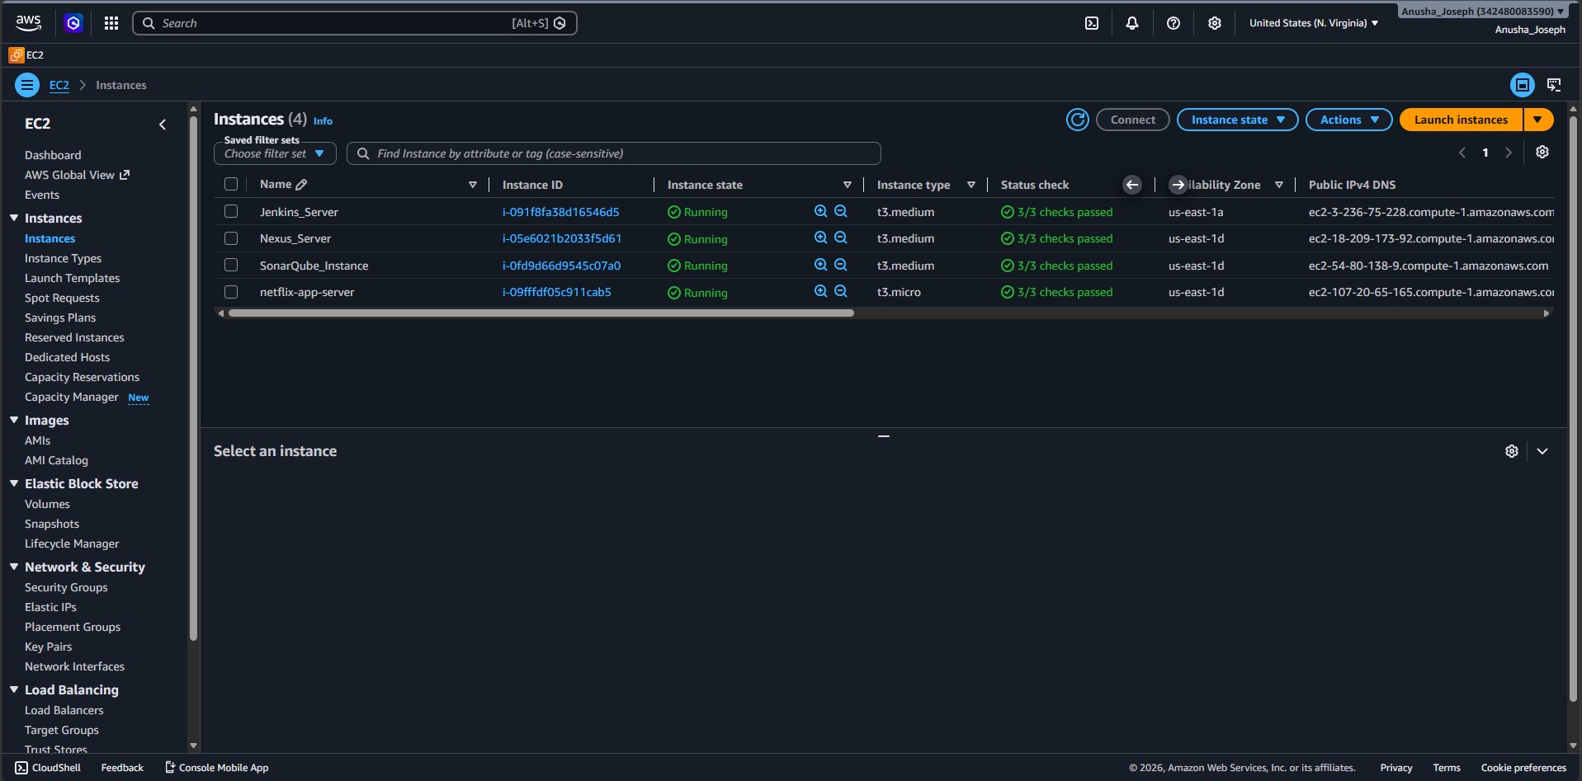Open split panel settings gear
Image resolution: width=1582 pixels, height=781 pixels.
coord(1512,451)
